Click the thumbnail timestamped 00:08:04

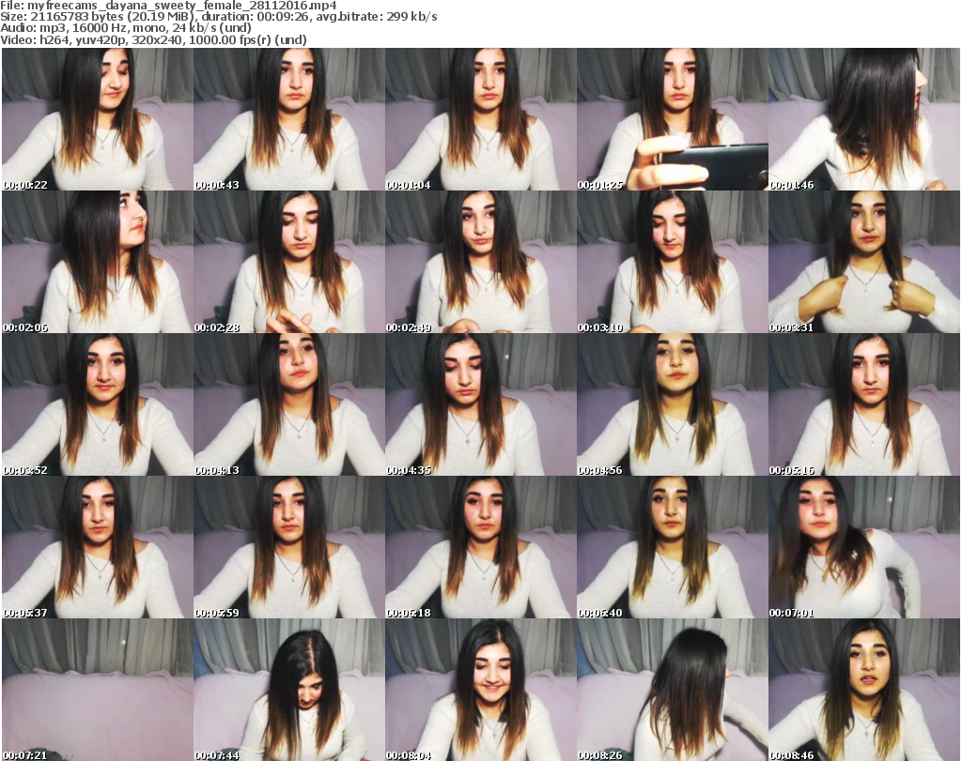click(481, 690)
